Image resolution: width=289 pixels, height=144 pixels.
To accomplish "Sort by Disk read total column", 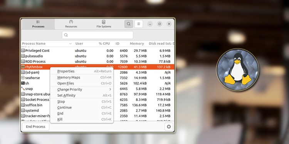I will 160,43.
